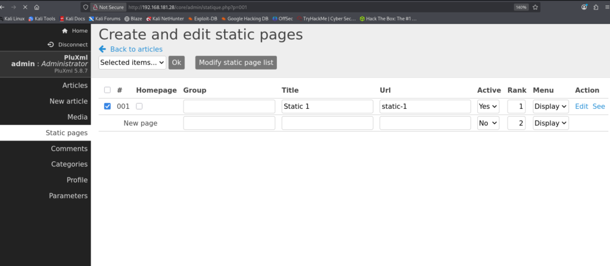Open the Selected items dropdown

click(132, 62)
